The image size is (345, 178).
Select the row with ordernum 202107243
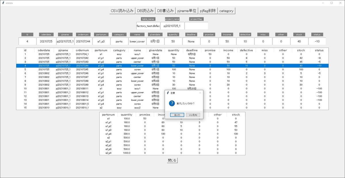point(172,62)
